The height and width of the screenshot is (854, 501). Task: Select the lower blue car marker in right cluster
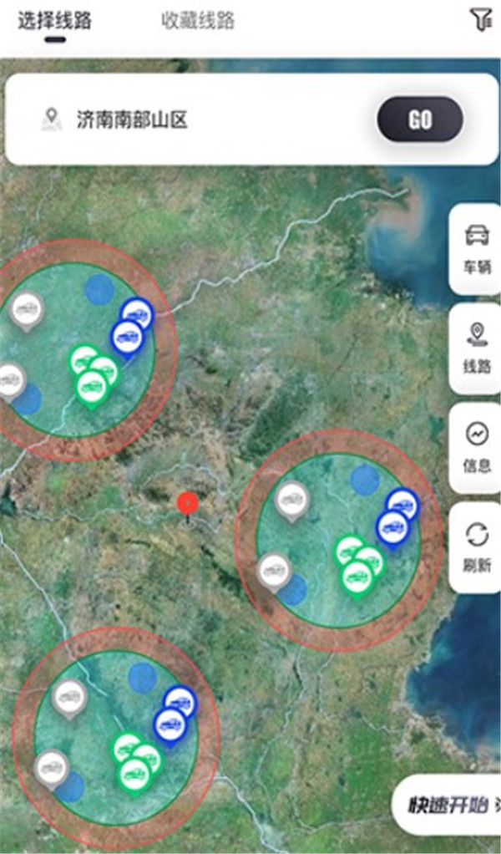tap(392, 526)
